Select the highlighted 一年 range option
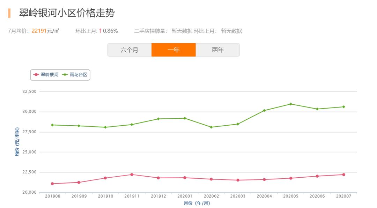The image size is (377, 208). (174, 50)
